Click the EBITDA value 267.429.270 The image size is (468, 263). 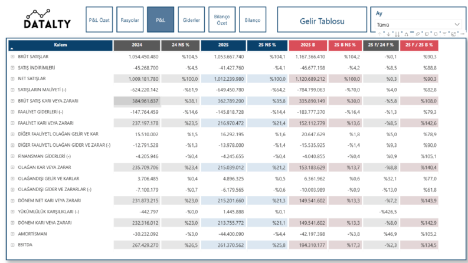tap(145, 245)
